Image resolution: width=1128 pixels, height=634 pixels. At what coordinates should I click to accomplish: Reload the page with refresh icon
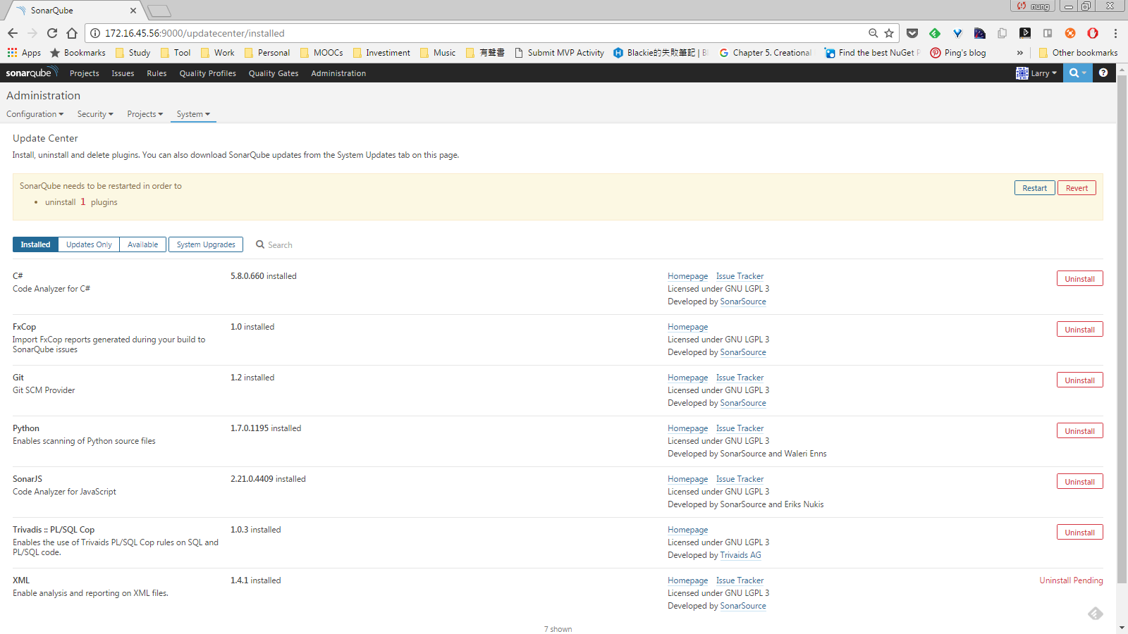click(x=52, y=33)
